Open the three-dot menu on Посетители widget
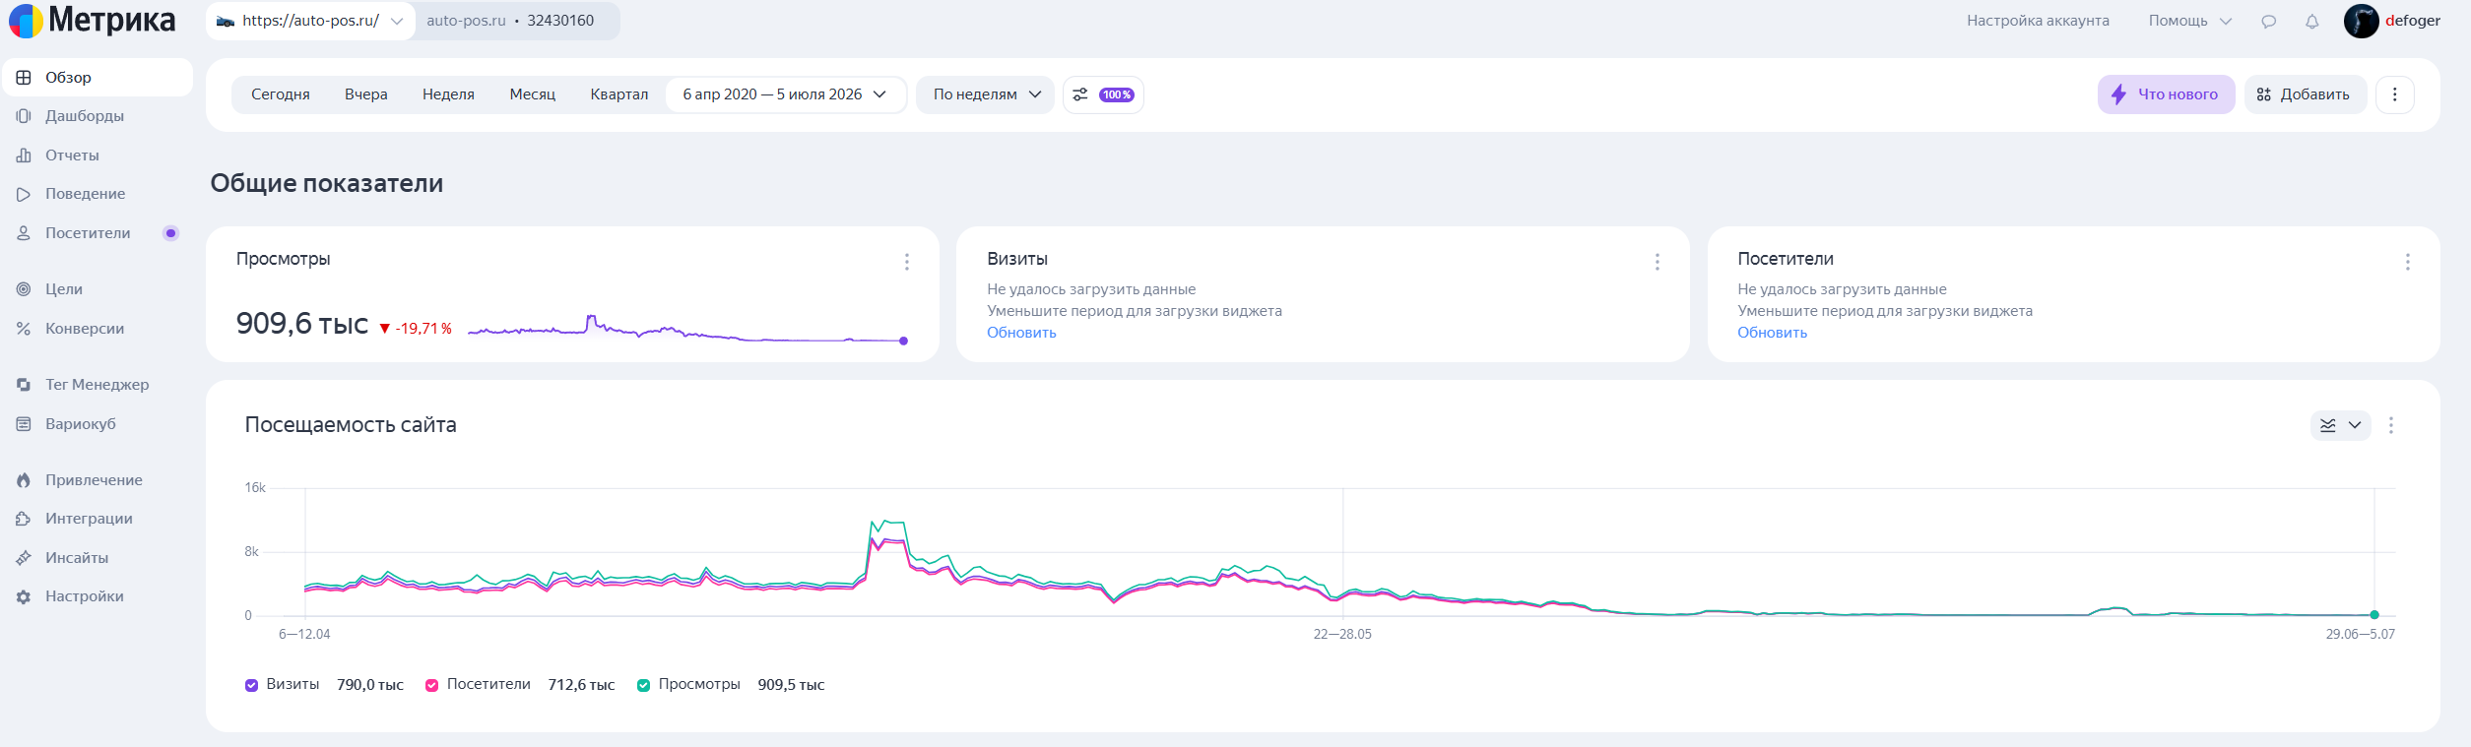The height and width of the screenshot is (747, 2471). click(x=2408, y=262)
